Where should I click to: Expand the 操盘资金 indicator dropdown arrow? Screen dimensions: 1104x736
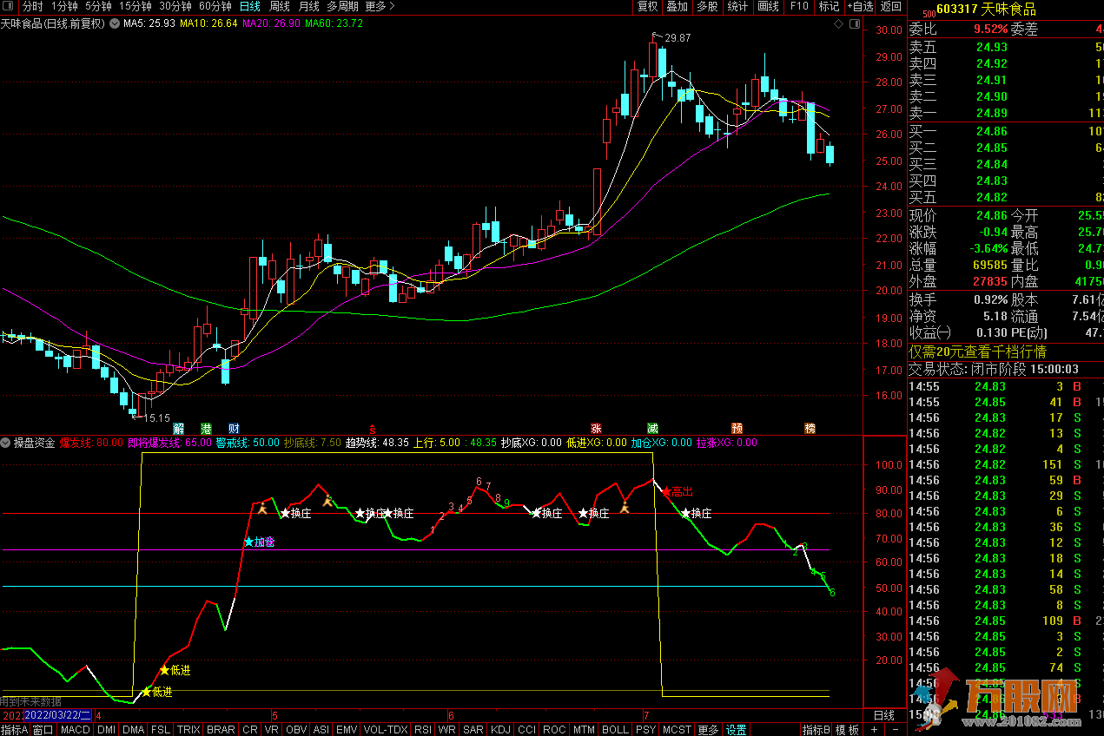[6, 443]
